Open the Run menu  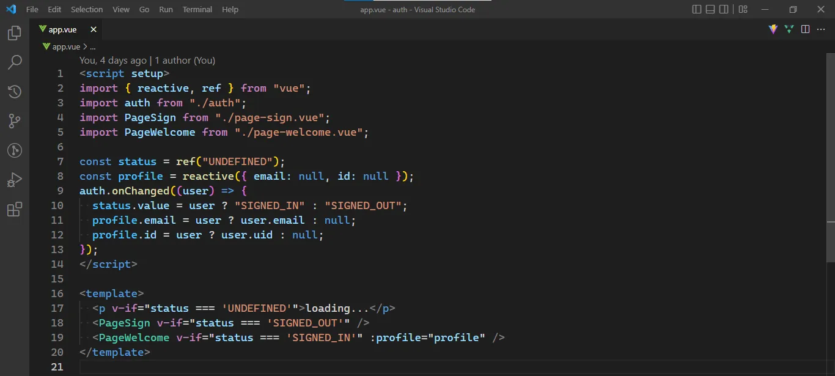[166, 9]
